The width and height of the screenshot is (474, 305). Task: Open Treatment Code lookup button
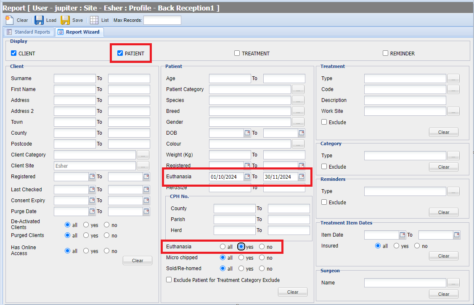[x=453, y=89]
